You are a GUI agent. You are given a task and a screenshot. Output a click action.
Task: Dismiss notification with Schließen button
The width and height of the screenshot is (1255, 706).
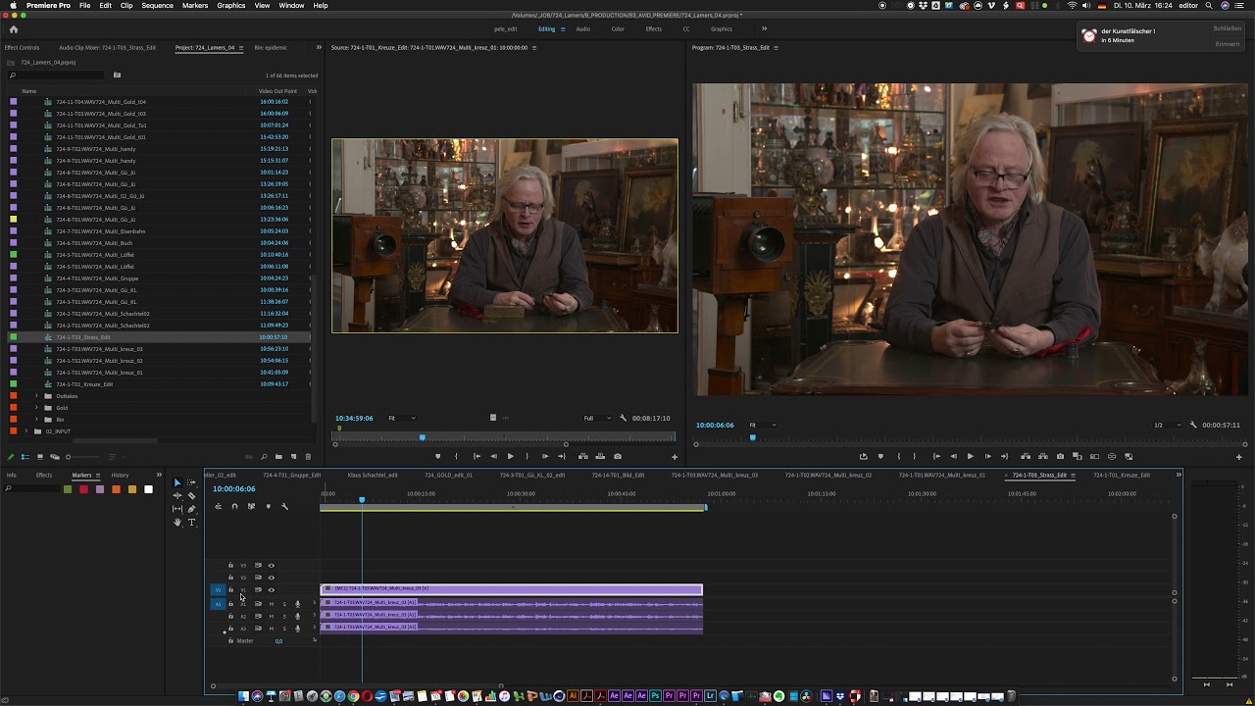[x=1228, y=28]
